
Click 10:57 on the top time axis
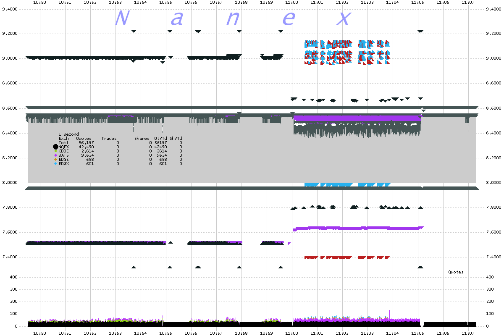(216, 3)
